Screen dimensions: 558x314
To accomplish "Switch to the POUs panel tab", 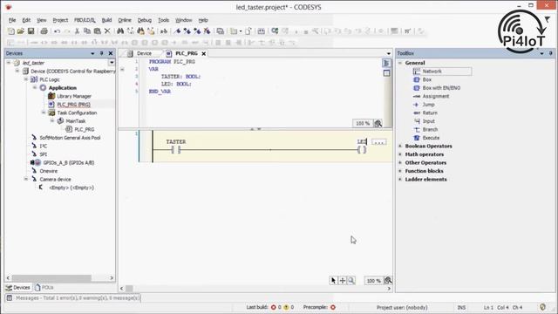I will [x=44, y=287].
